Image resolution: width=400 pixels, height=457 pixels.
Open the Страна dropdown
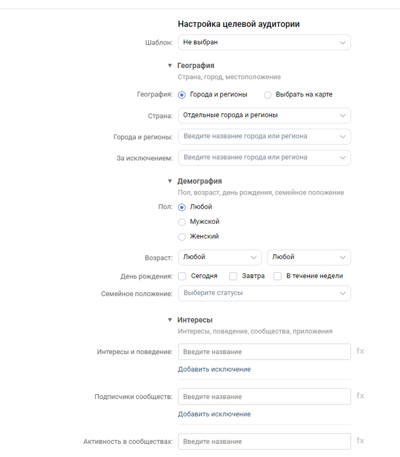[x=264, y=116]
